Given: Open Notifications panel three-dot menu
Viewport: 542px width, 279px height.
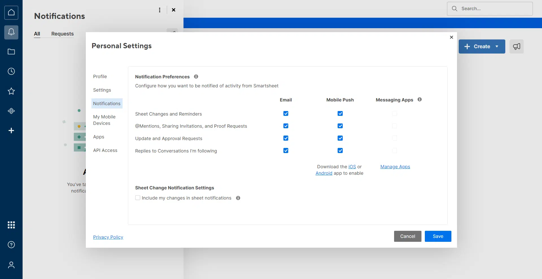Looking at the screenshot, I should click(160, 10).
